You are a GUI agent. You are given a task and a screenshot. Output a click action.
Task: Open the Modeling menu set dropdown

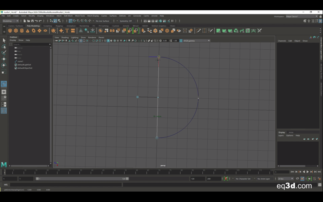click(11, 21)
